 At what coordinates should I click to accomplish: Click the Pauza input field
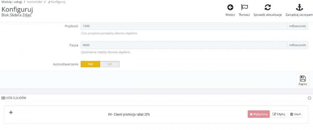point(183,45)
